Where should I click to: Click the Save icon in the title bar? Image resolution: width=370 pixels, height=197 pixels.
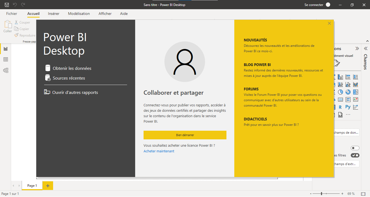pos(7,5)
